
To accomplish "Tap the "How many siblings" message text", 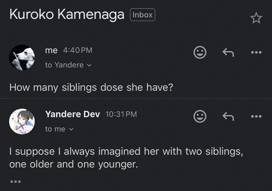I will 91,87.
